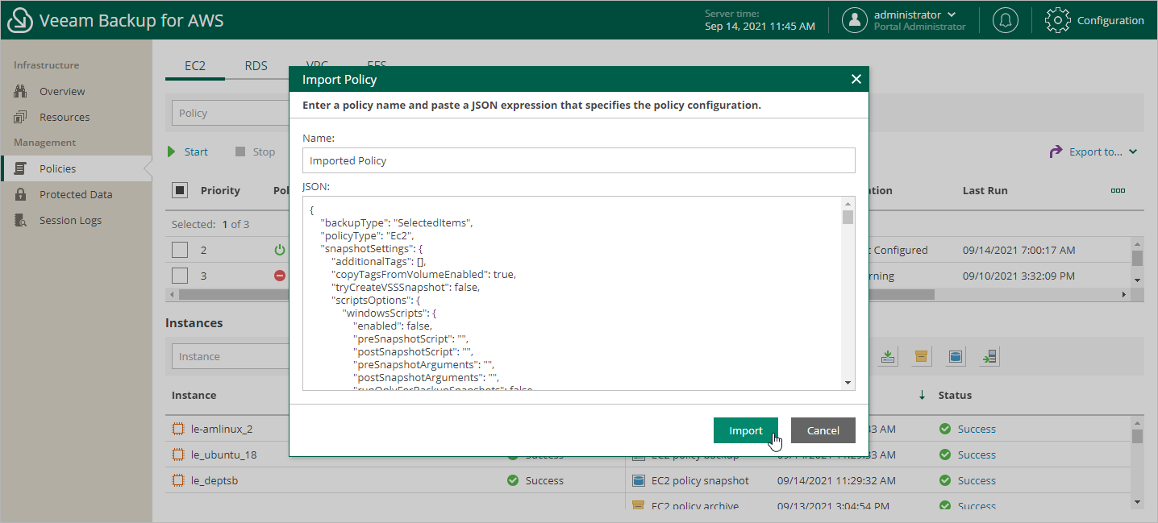This screenshot has width=1158, height=523.
Task: Open the column selection control on policies table
Action: 1118,190
